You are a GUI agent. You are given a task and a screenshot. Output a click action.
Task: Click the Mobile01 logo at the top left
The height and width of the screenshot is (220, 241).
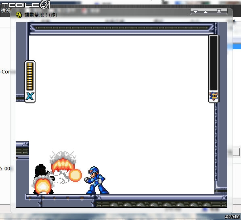25,4
